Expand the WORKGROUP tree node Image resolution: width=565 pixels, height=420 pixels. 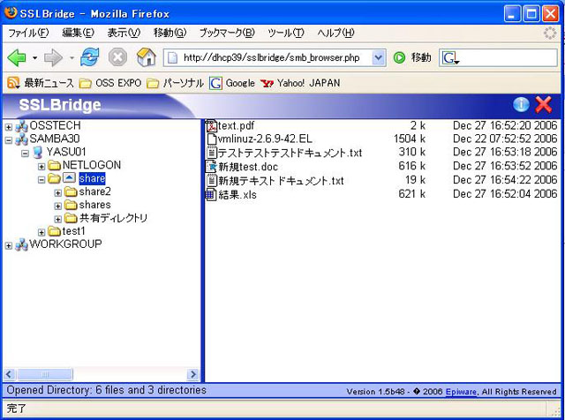point(9,245)
